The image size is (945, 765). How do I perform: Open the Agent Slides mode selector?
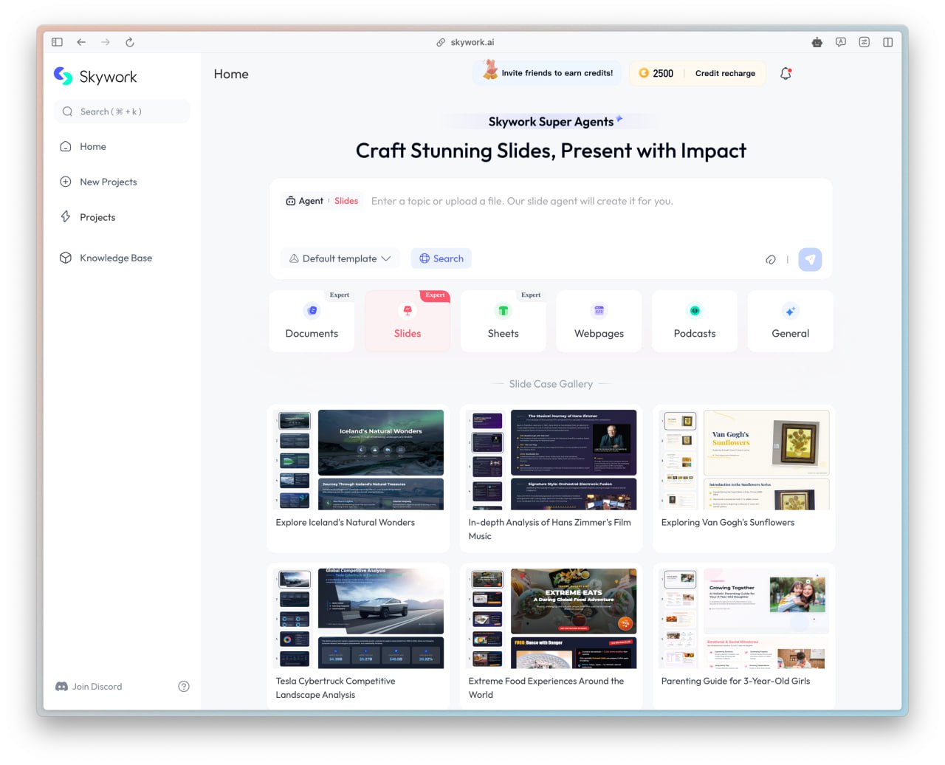tap(322, 201)
